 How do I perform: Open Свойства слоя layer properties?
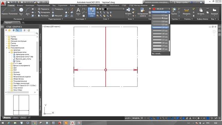click(x=92, y=12)
